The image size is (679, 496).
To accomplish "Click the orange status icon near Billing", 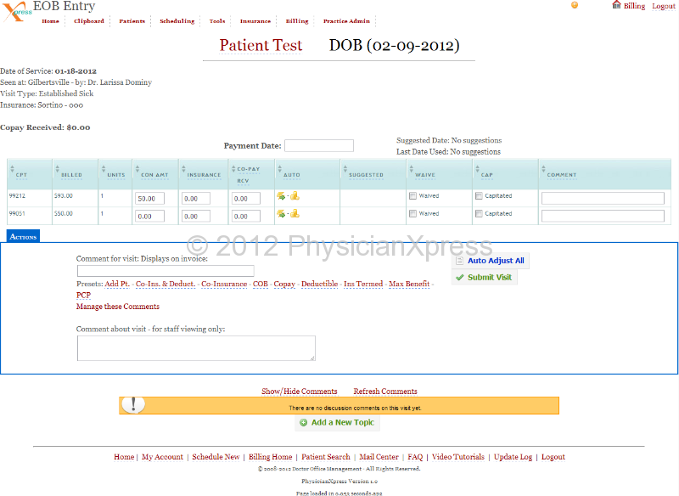I will point(575,5).
